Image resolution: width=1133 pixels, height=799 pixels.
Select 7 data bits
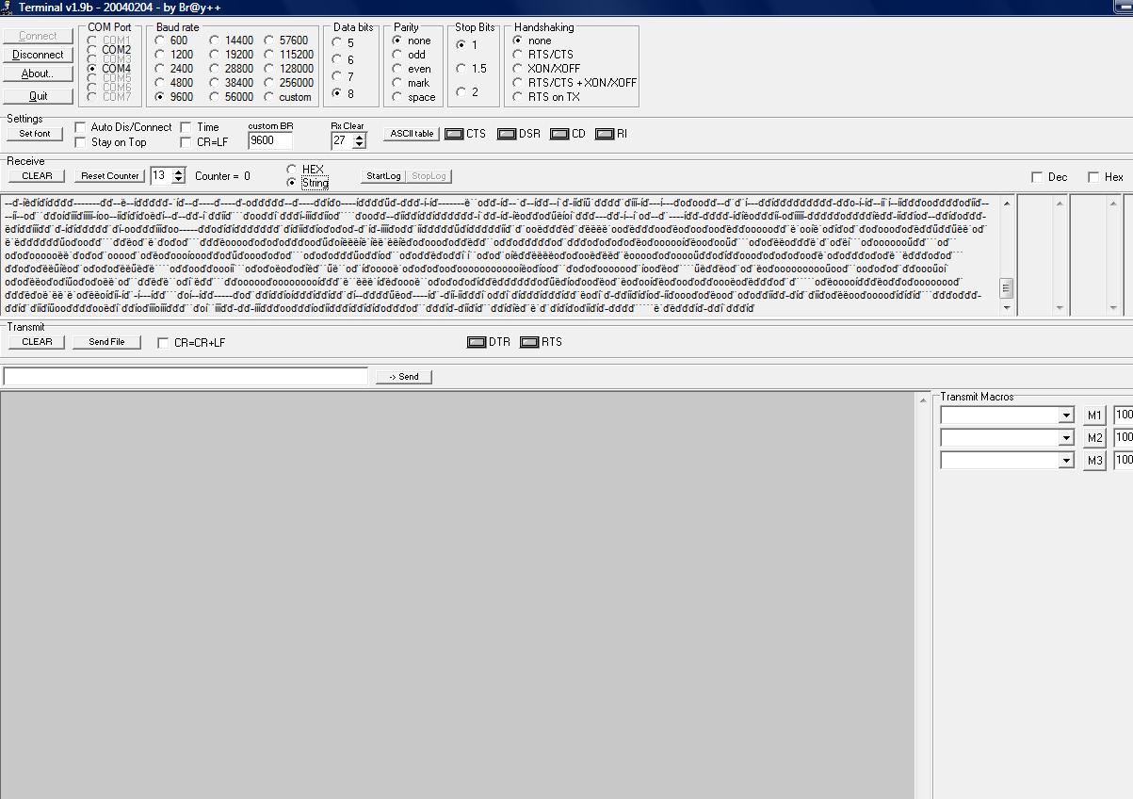(337, 77)
